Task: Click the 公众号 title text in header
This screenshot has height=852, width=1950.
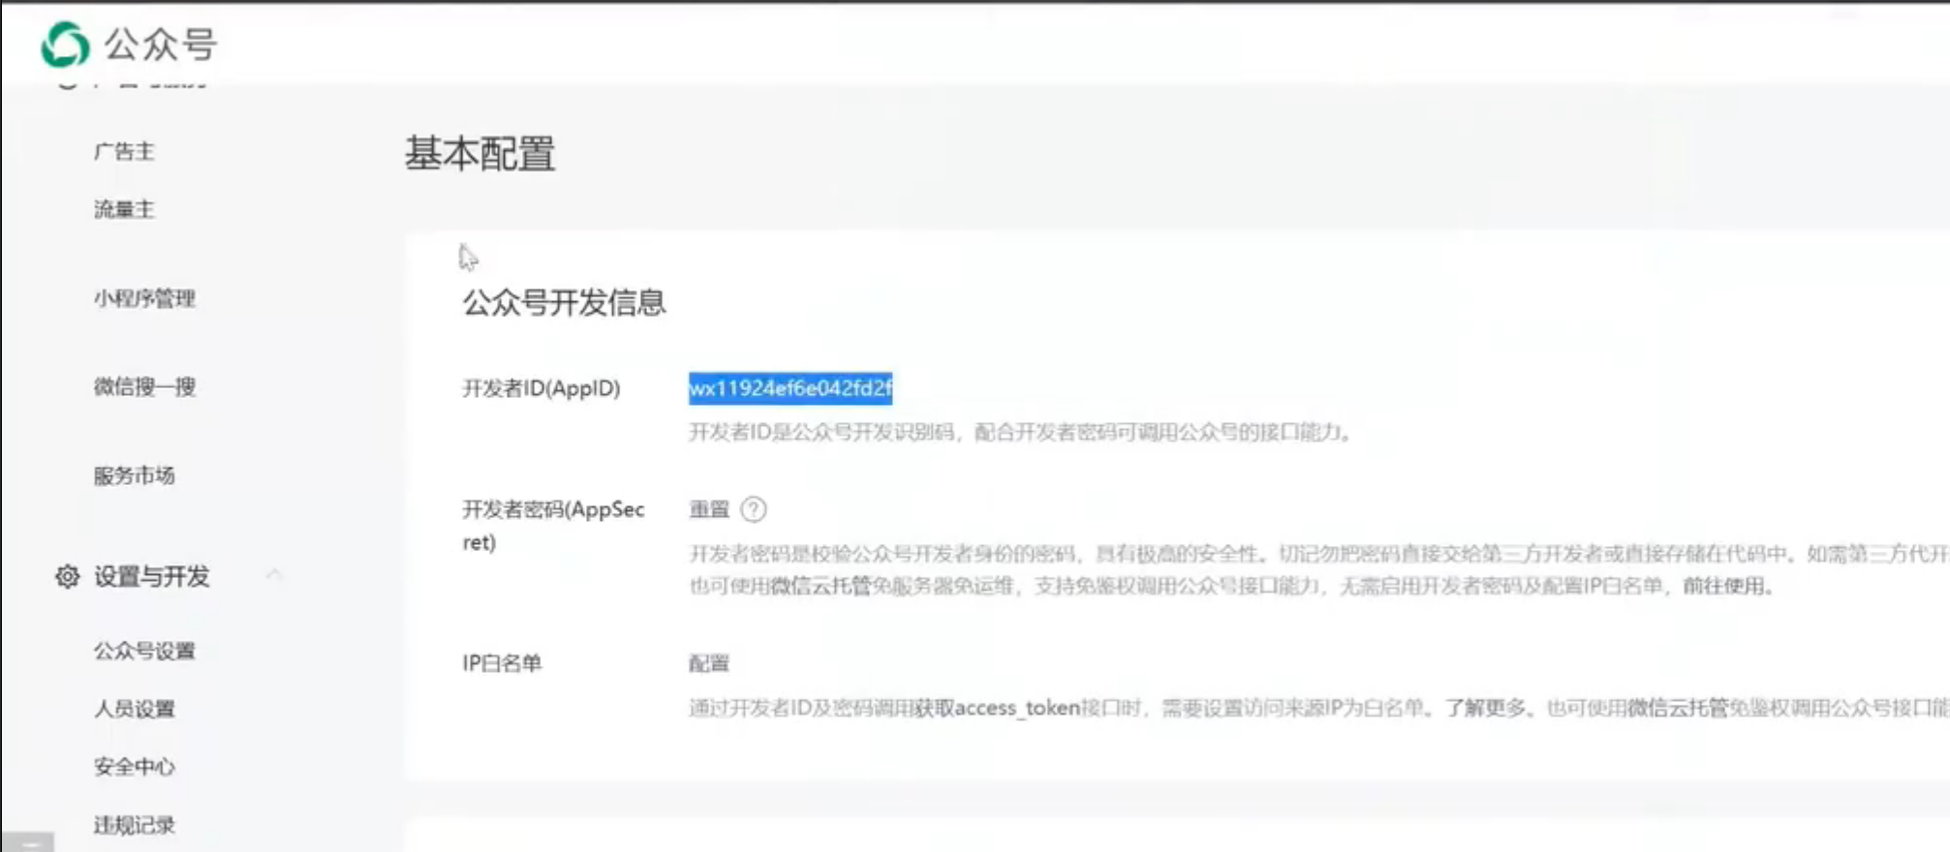Action: point(161,45)
